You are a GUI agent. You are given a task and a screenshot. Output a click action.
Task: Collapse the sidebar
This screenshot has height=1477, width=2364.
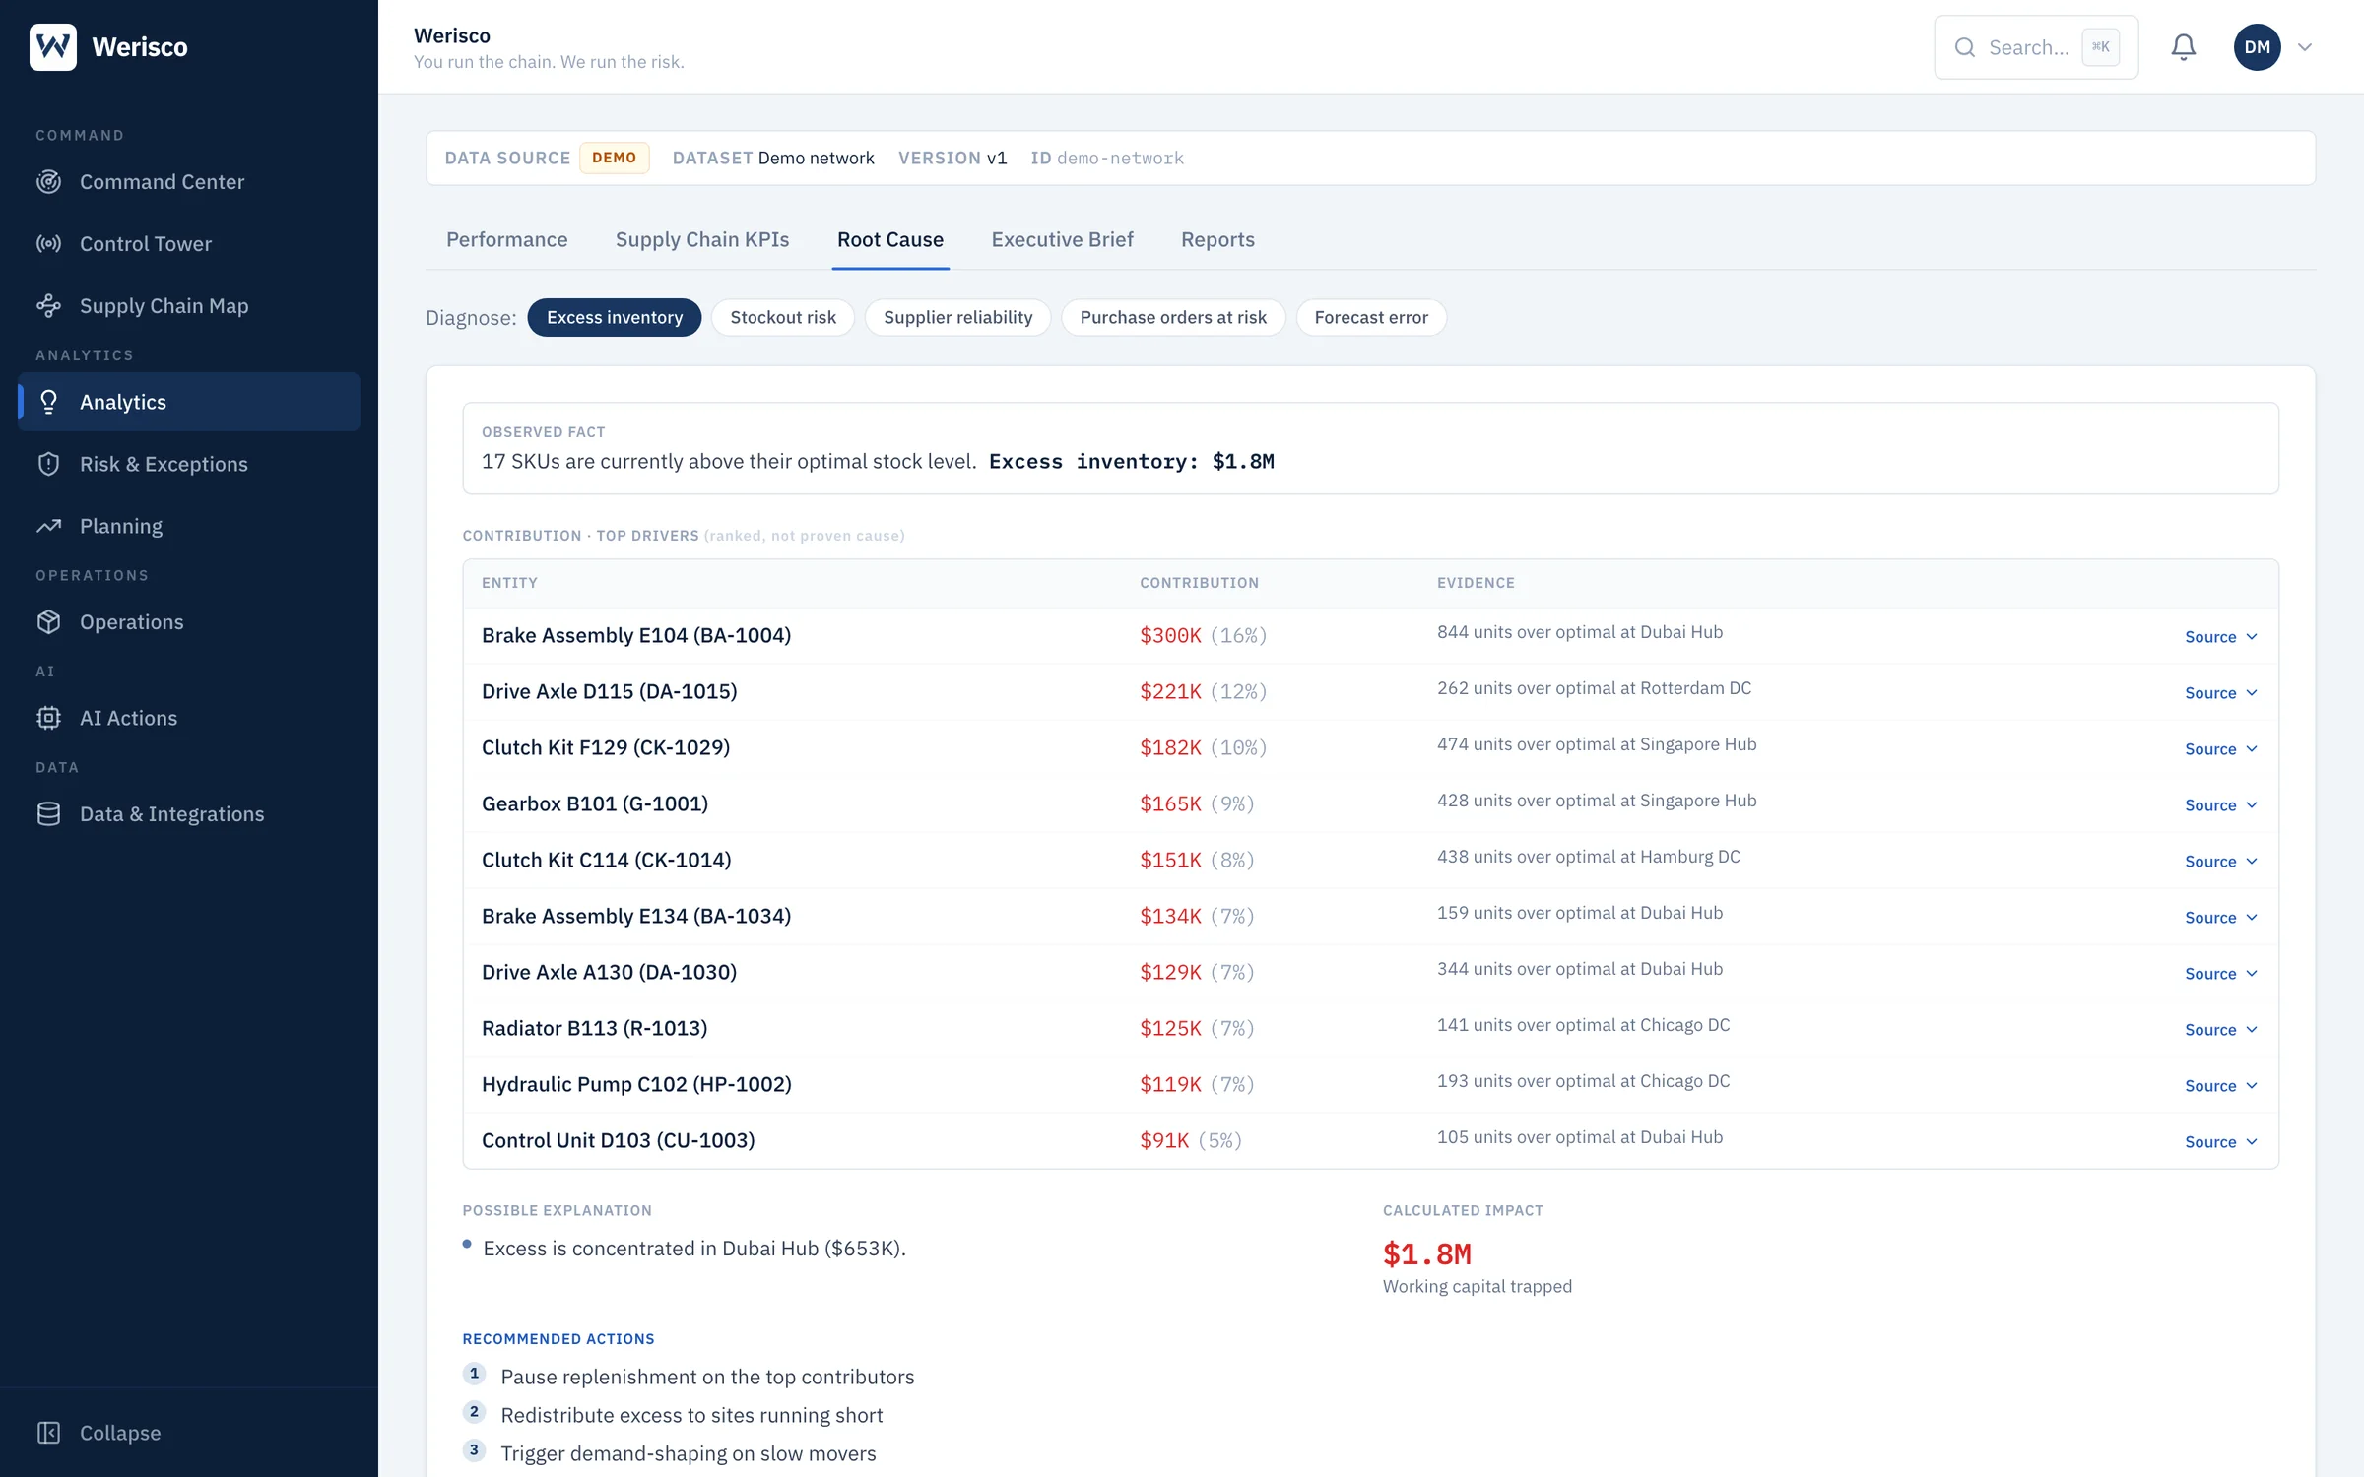(x=98, y=1433)
